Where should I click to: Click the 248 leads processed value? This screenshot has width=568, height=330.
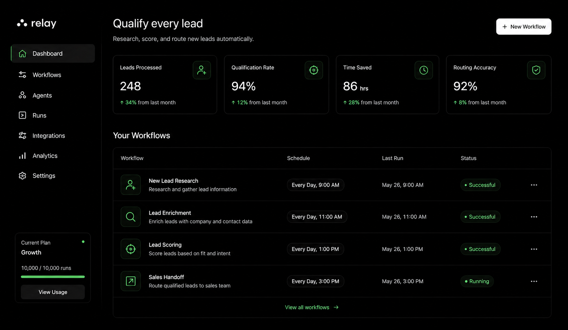[131, 86]
